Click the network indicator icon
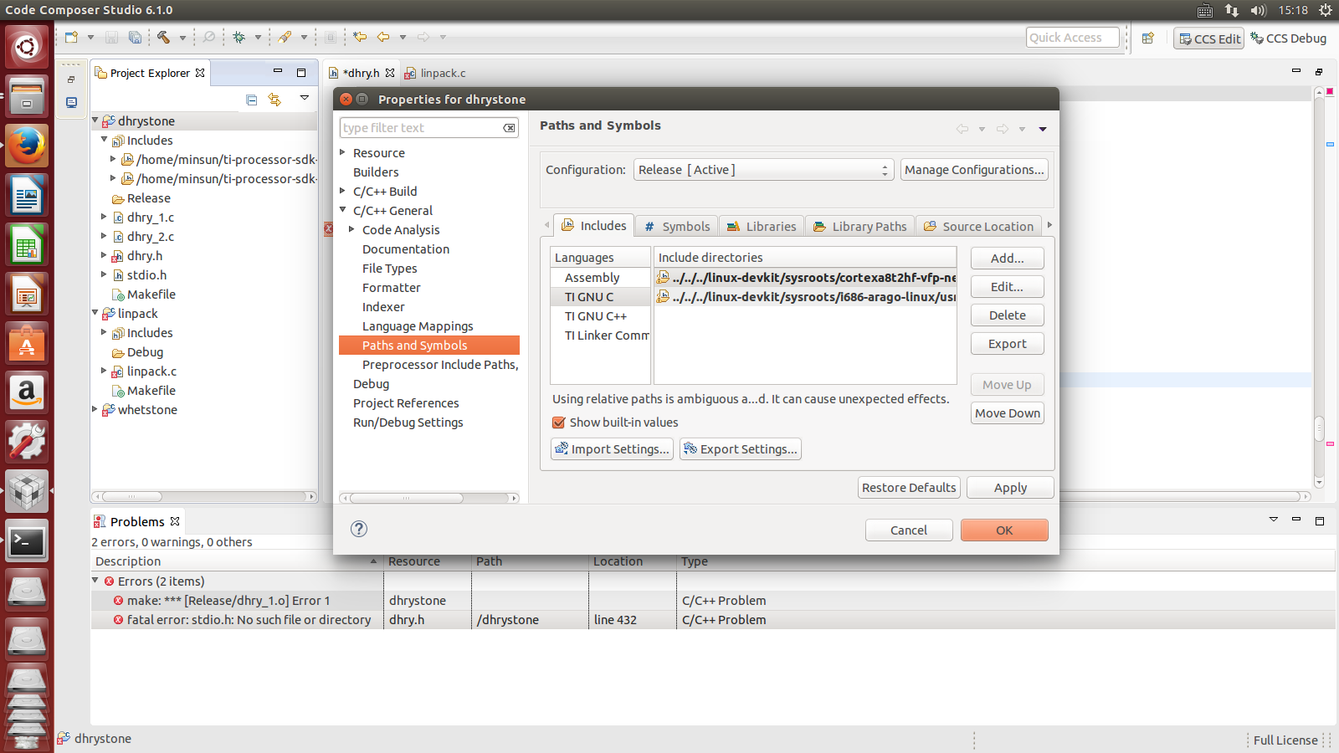 tap(1232, 10)
